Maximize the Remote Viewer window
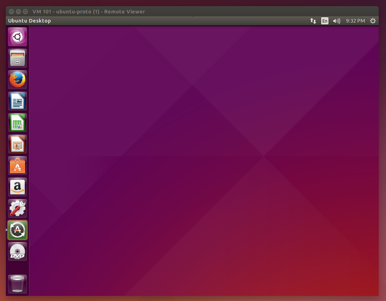 (x=25, y=12)
